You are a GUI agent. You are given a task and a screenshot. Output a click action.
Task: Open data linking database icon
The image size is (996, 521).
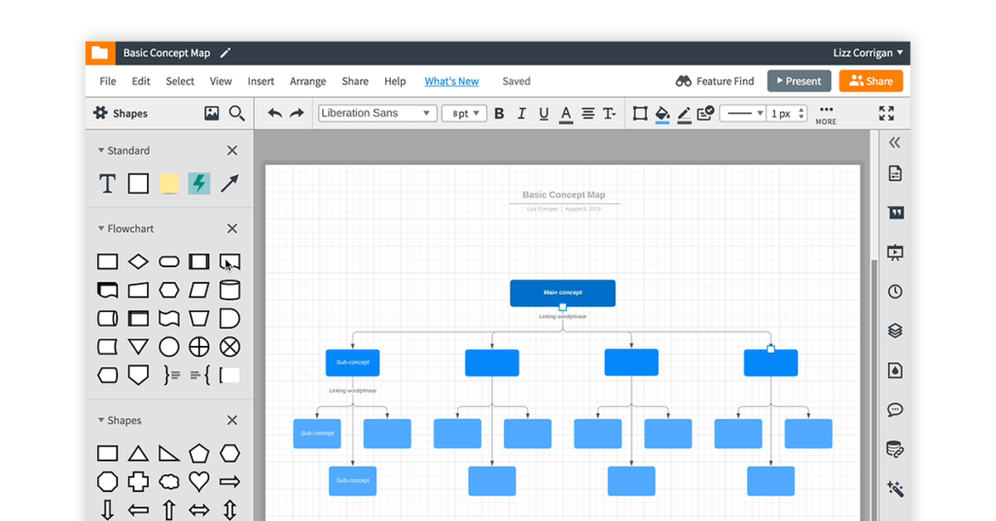(x=895, y=449)
